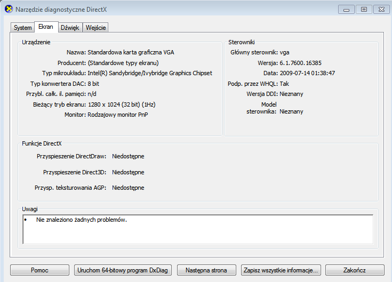
Task: Click 'Standardowa karta graficzna VGA' value
Action: click(131, 52)
